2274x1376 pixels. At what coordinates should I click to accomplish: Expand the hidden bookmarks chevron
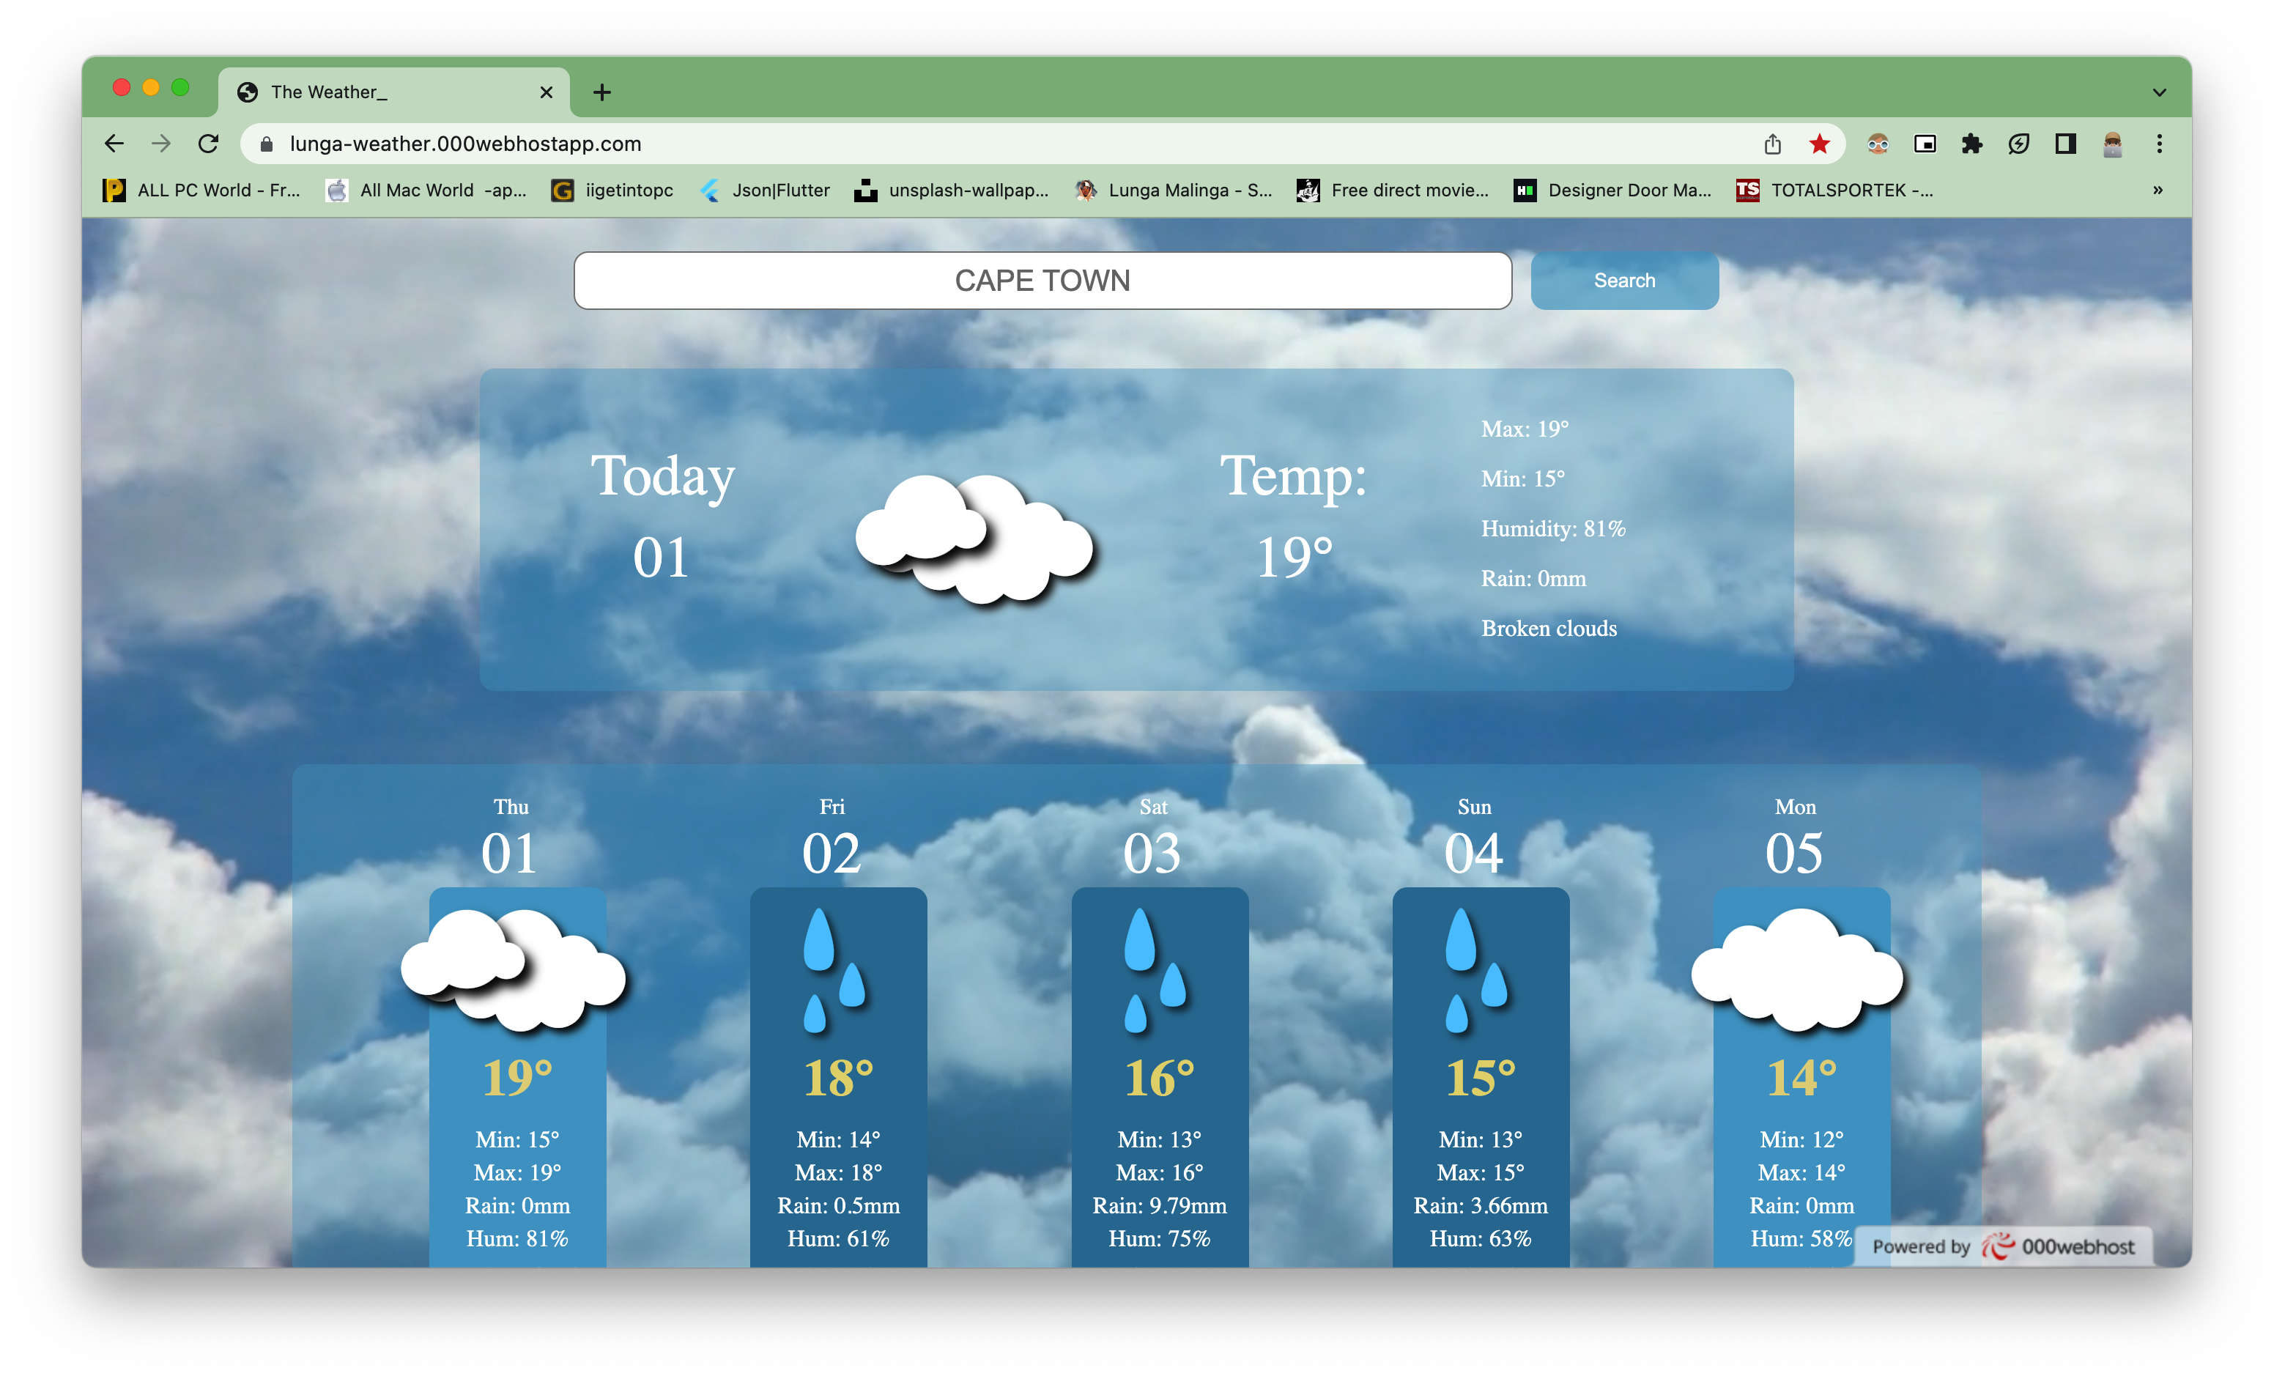2157,190
